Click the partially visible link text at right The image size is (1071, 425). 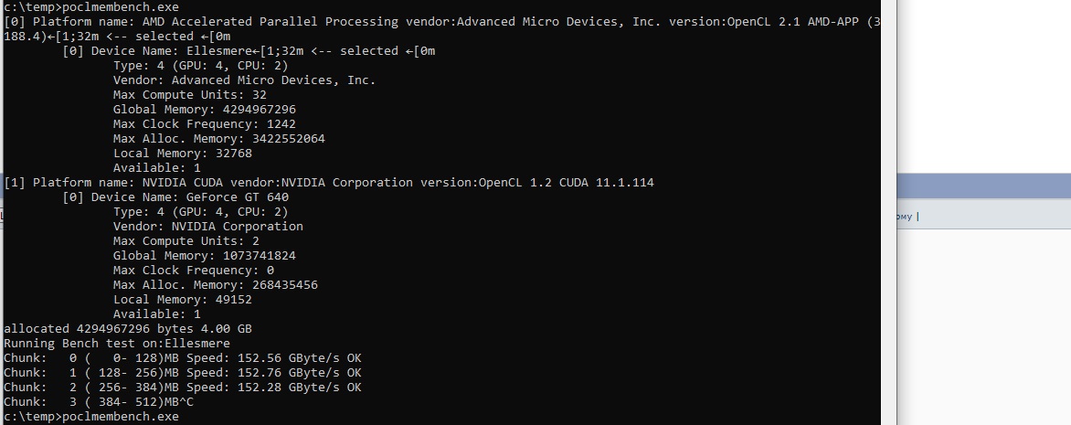tap(905, 217)
